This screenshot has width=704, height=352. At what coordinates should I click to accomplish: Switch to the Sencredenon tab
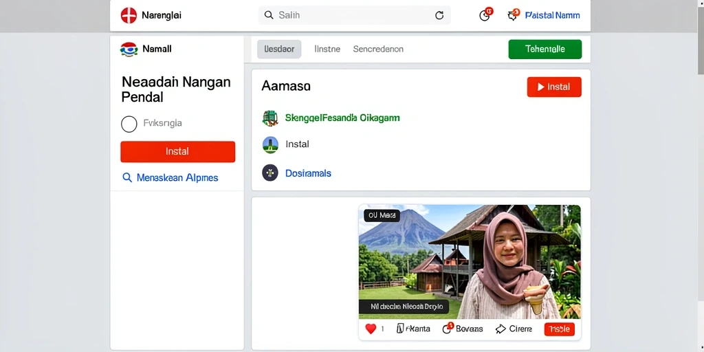pyautogui.click(x=378, y=49)
